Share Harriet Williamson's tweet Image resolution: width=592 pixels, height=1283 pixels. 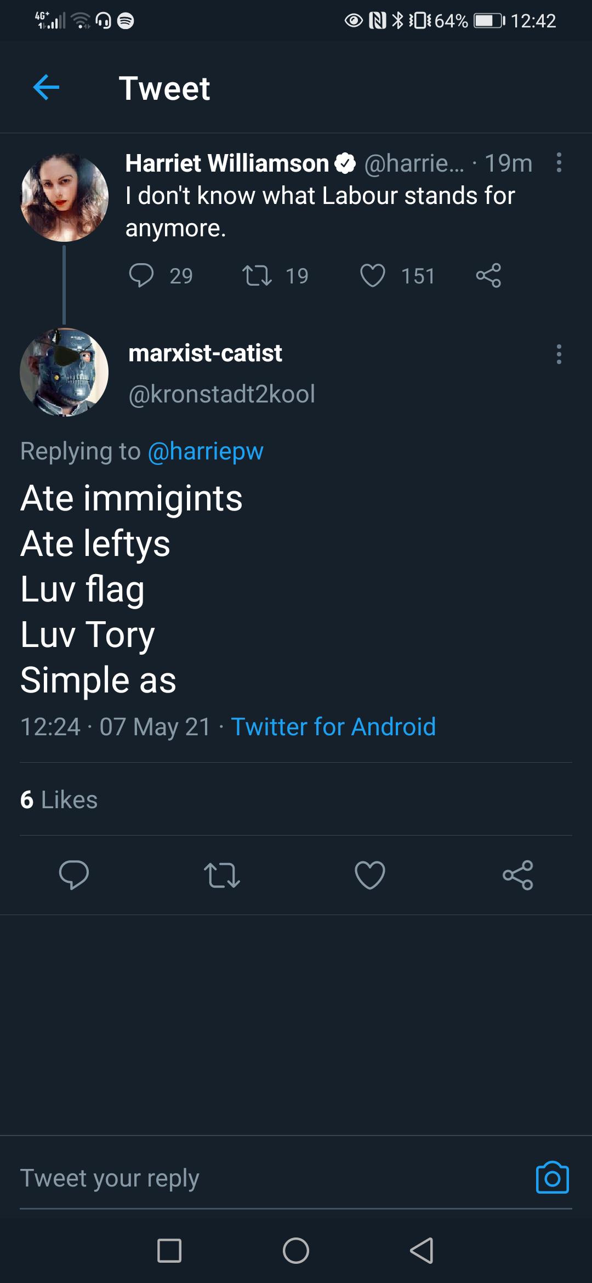[488, 275]
